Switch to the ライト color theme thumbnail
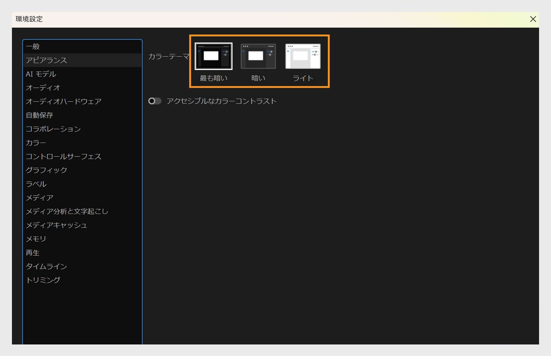551x356 pixels. click(x=303, y=56)
